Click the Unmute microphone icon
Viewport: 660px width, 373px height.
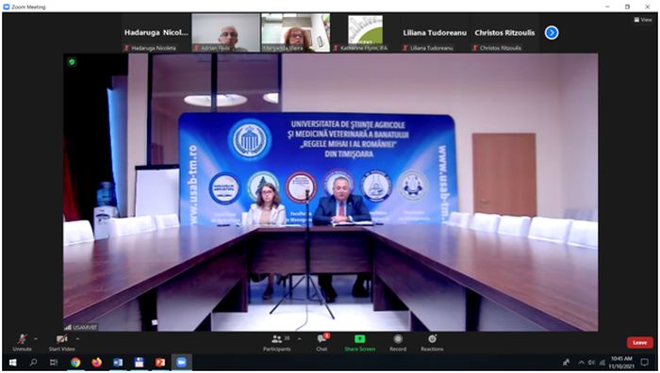(22, 339)
